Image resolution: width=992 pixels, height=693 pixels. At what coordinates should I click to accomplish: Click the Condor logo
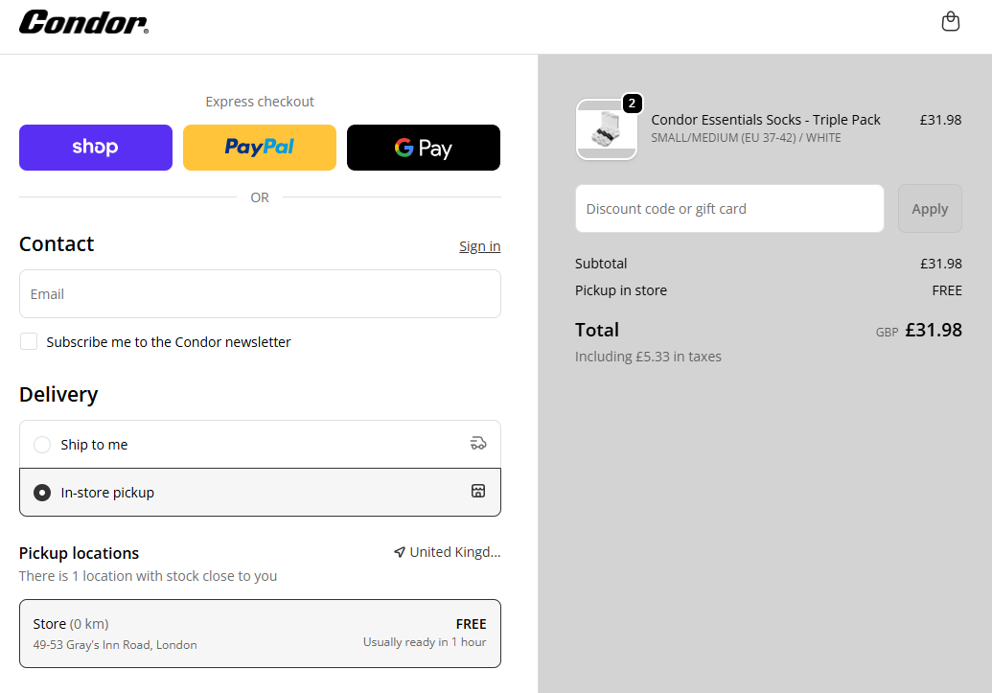click(x=83, y=22)
